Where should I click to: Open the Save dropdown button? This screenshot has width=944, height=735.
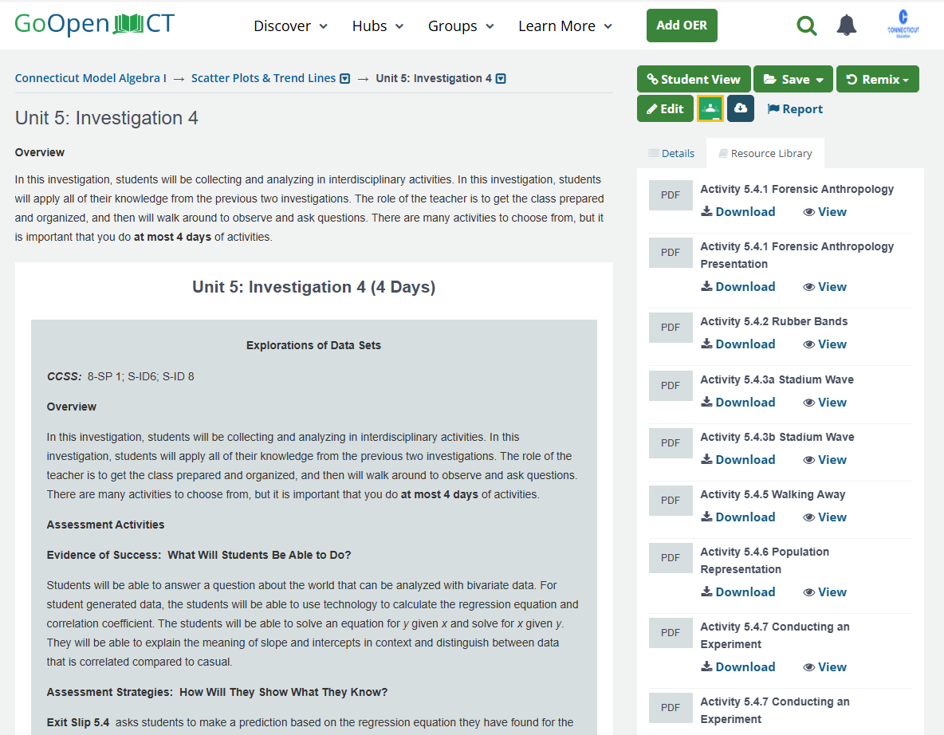793,79
